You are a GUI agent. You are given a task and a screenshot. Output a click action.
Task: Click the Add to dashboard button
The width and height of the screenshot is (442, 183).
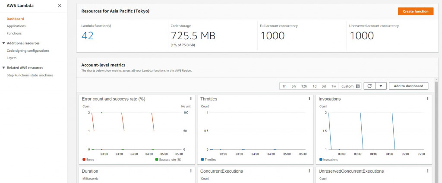[x=408, y=86]
